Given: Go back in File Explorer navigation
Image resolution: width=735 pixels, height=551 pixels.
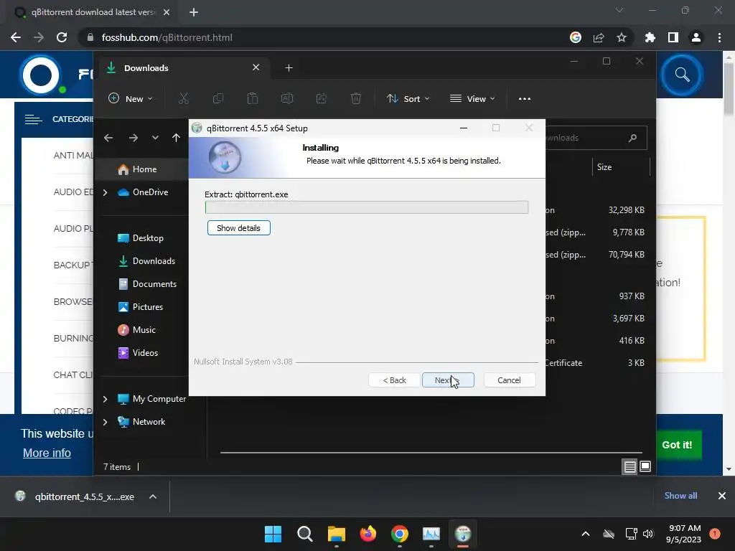Looking at the screenshot, I should point(108,138).
